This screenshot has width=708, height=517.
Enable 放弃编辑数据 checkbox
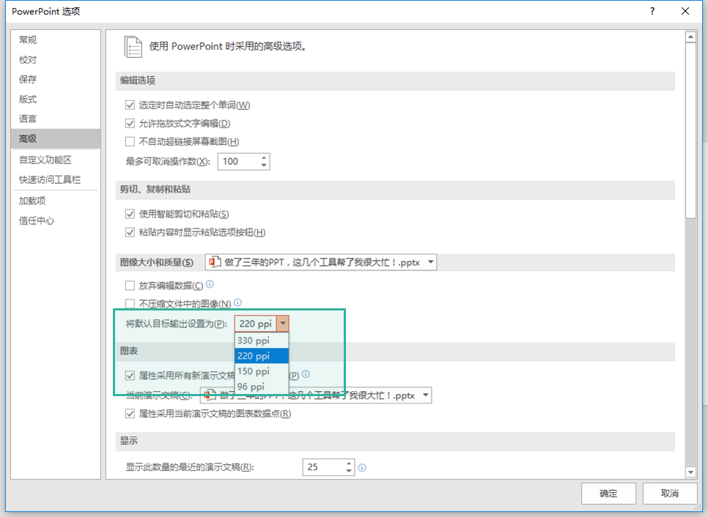click(130, 286)
